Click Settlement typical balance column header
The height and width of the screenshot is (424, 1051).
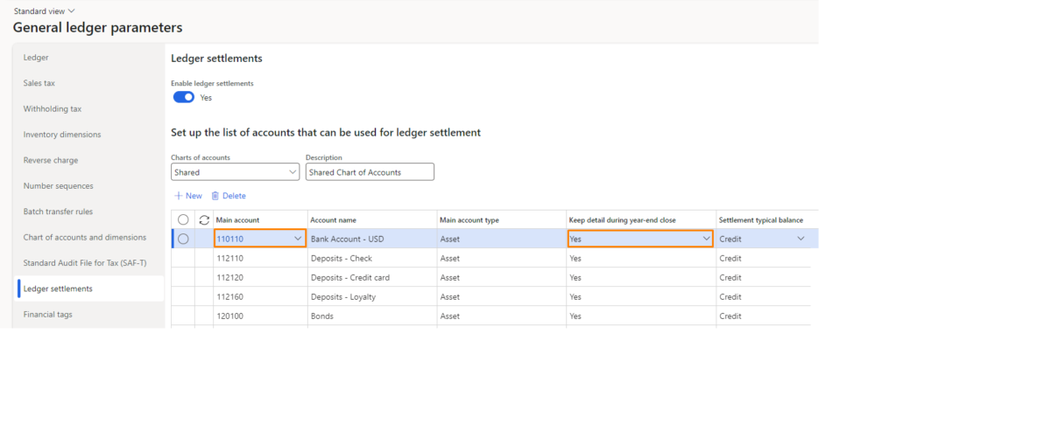pos(761,219)
